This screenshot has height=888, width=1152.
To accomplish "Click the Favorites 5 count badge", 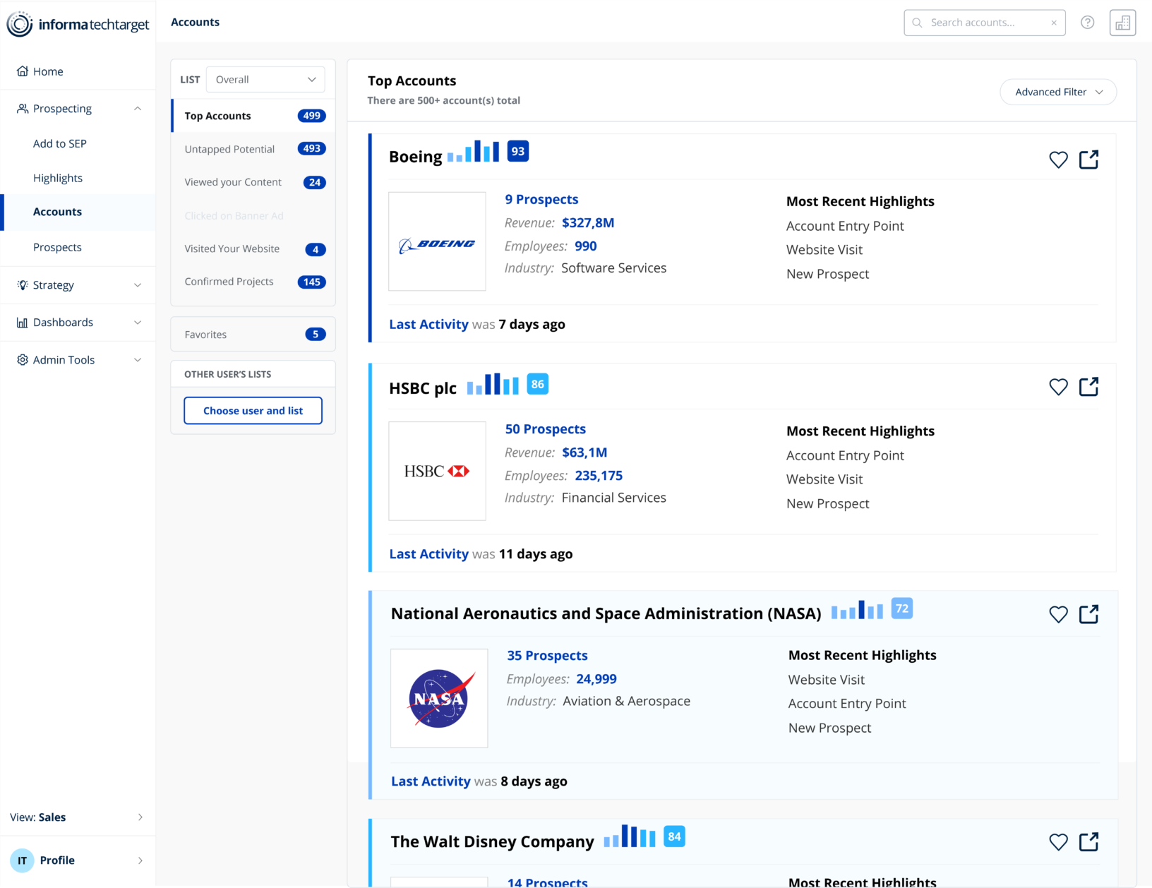I will coord(316,334).
